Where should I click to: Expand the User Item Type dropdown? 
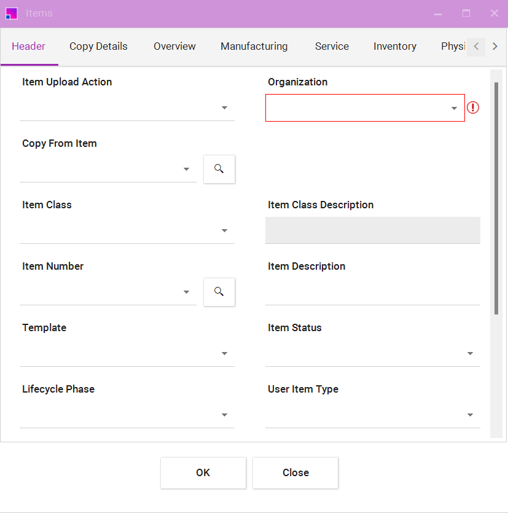coord(470,415)
